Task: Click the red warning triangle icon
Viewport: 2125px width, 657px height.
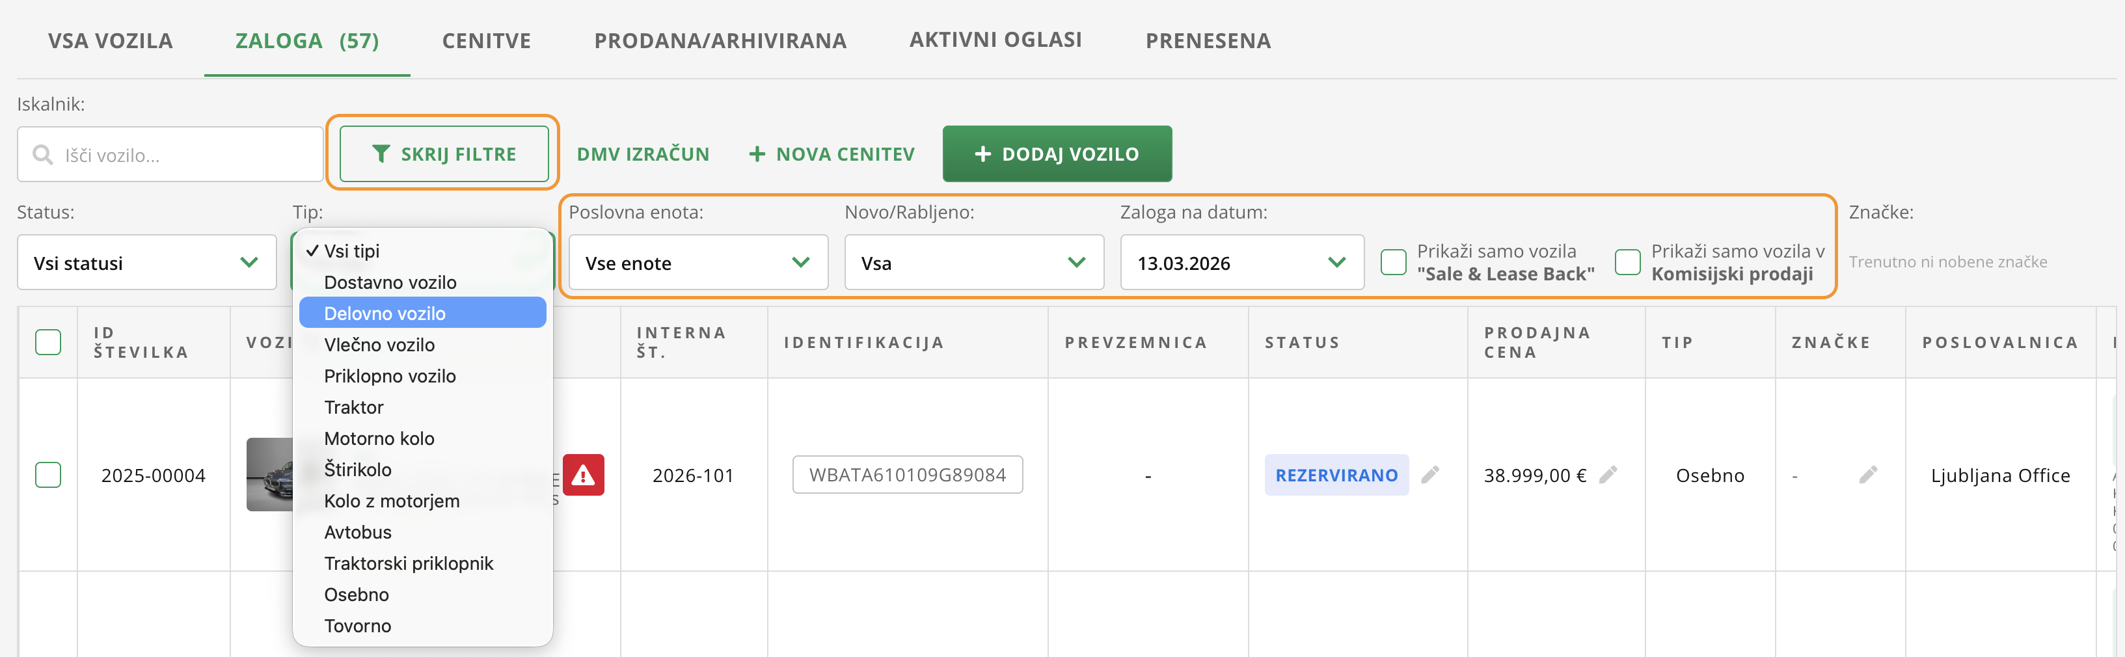Action: 583,475
